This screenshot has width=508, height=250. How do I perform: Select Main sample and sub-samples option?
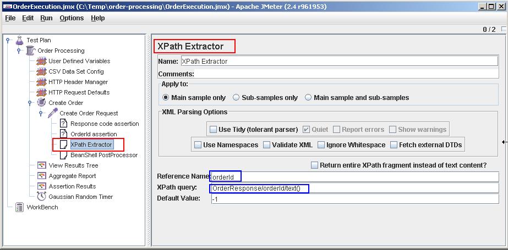(308, 97)
